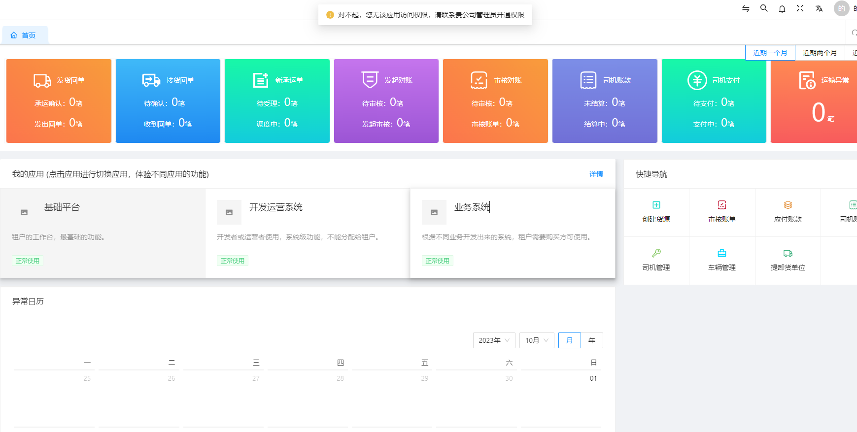Click 收到回单 count in 接货回单 card
This screenshot has height=432, width=857.
(x=168, y=123)
